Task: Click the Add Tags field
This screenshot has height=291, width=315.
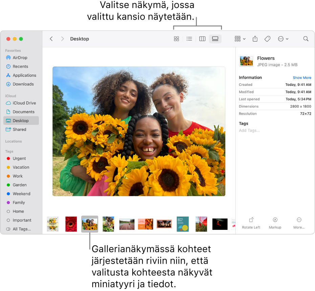Action: pyautogui.click(x=249, y=130)
